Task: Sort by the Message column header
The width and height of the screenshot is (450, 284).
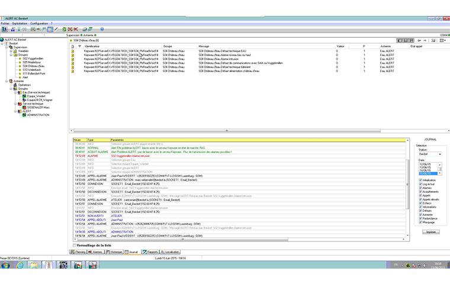Action: coord(204,46)
